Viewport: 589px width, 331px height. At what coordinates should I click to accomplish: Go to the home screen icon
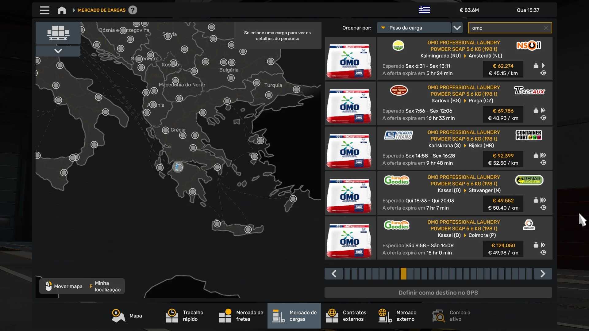(x=62, y=10)
